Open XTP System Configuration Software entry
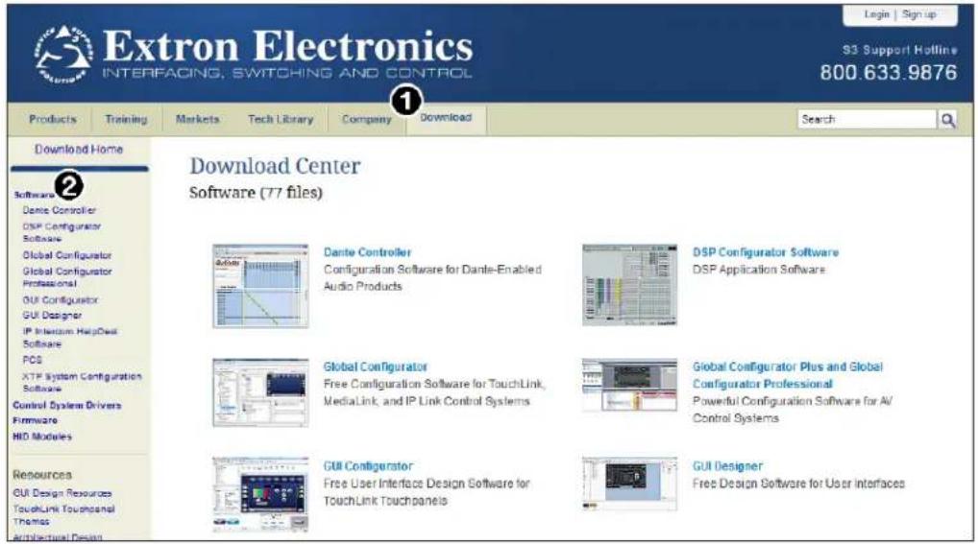Image resolution: width=978 pixels, height=544 pixels. pos(83,383)
